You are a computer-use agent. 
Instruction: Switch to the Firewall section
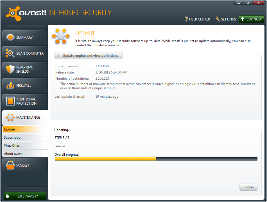pos(25,85)
